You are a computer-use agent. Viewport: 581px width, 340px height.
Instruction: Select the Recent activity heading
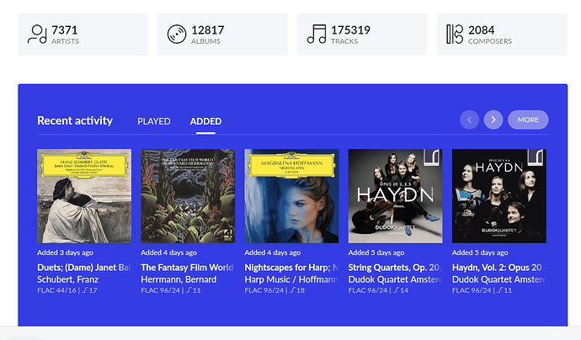(75, 120)
